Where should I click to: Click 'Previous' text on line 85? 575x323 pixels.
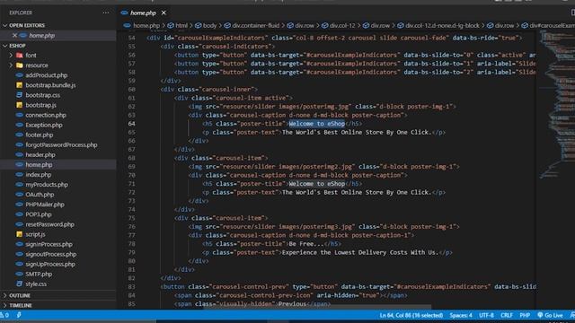[x=292, y=304]
